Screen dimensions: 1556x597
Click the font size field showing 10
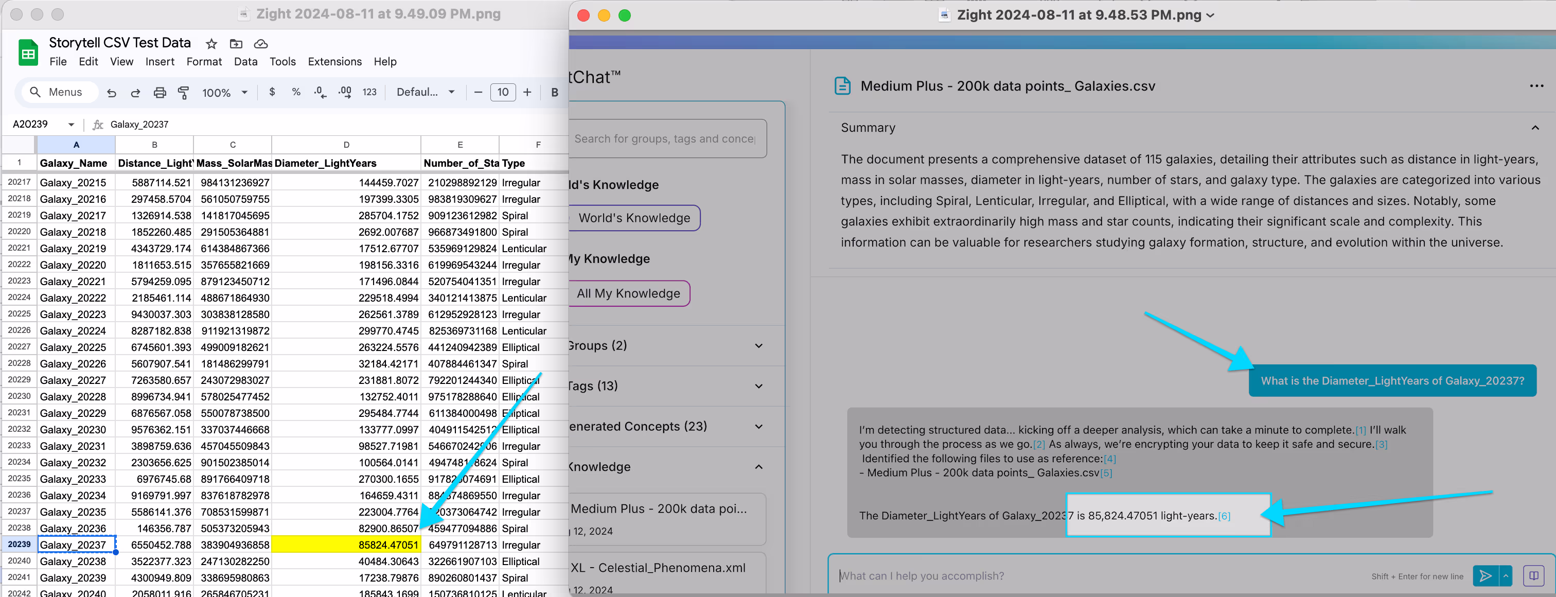click(503, 92)
